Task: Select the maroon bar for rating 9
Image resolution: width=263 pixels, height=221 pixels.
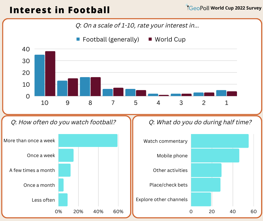Action: pos(73,87)
